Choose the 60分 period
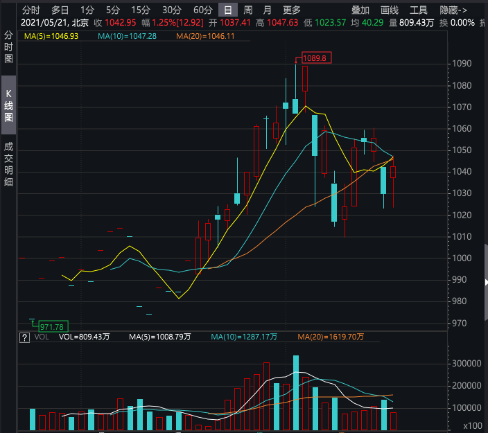The width and height of the screenshot is (488, 433). [203, 10]
